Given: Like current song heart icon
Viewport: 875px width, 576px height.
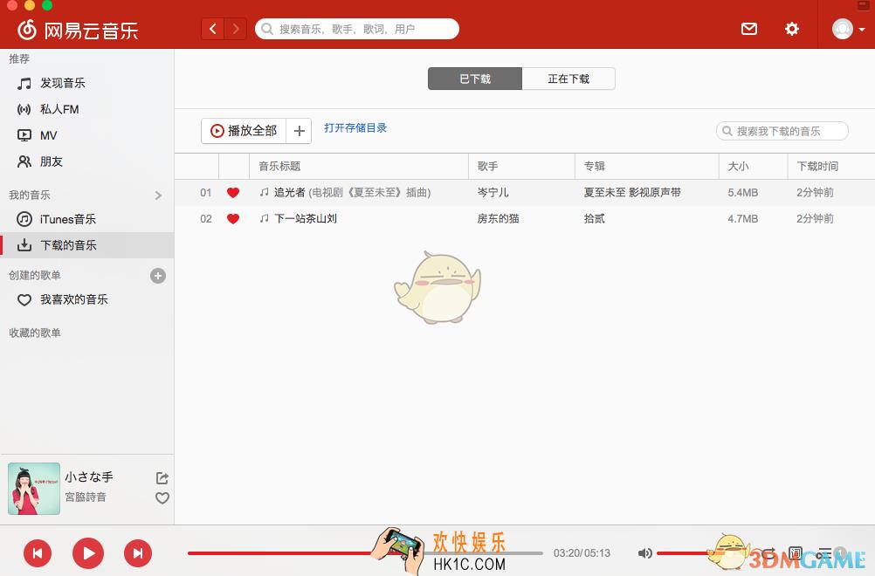Looking at the screenshot, I should coord(162,498).
